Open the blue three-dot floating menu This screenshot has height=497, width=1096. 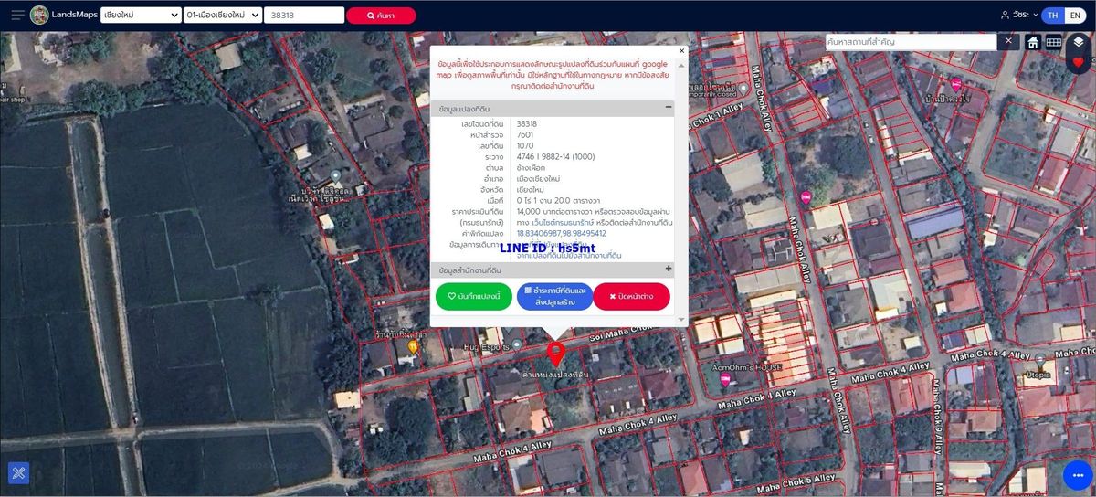(1078, 475)
